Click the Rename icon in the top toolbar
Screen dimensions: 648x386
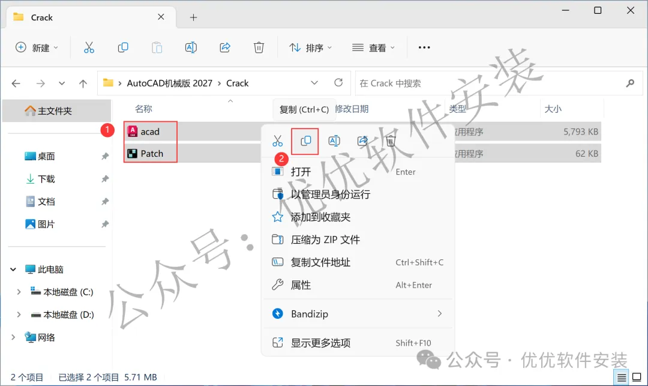191,47
